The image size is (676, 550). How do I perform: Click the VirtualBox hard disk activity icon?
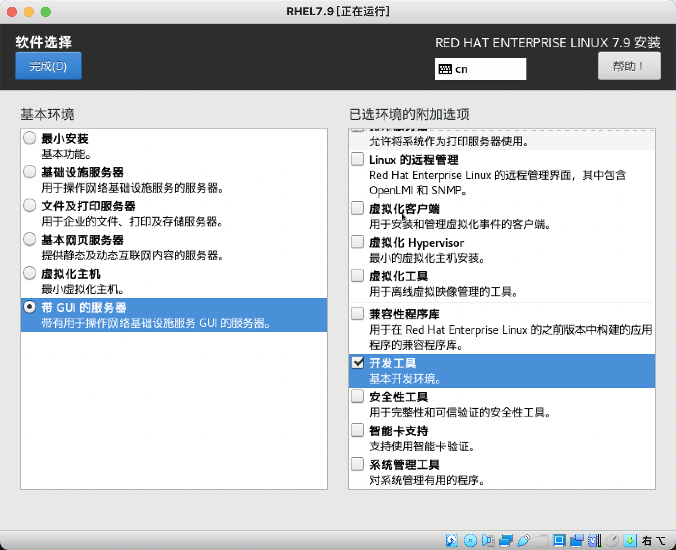pos(452,540)
